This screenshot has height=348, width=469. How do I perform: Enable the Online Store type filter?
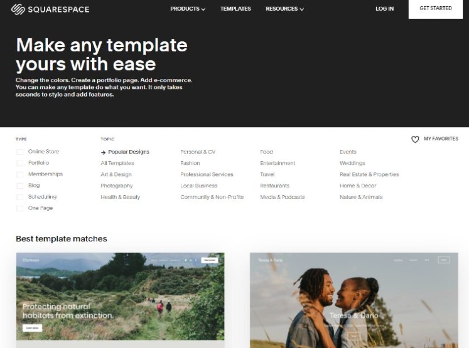coord(19,151)
